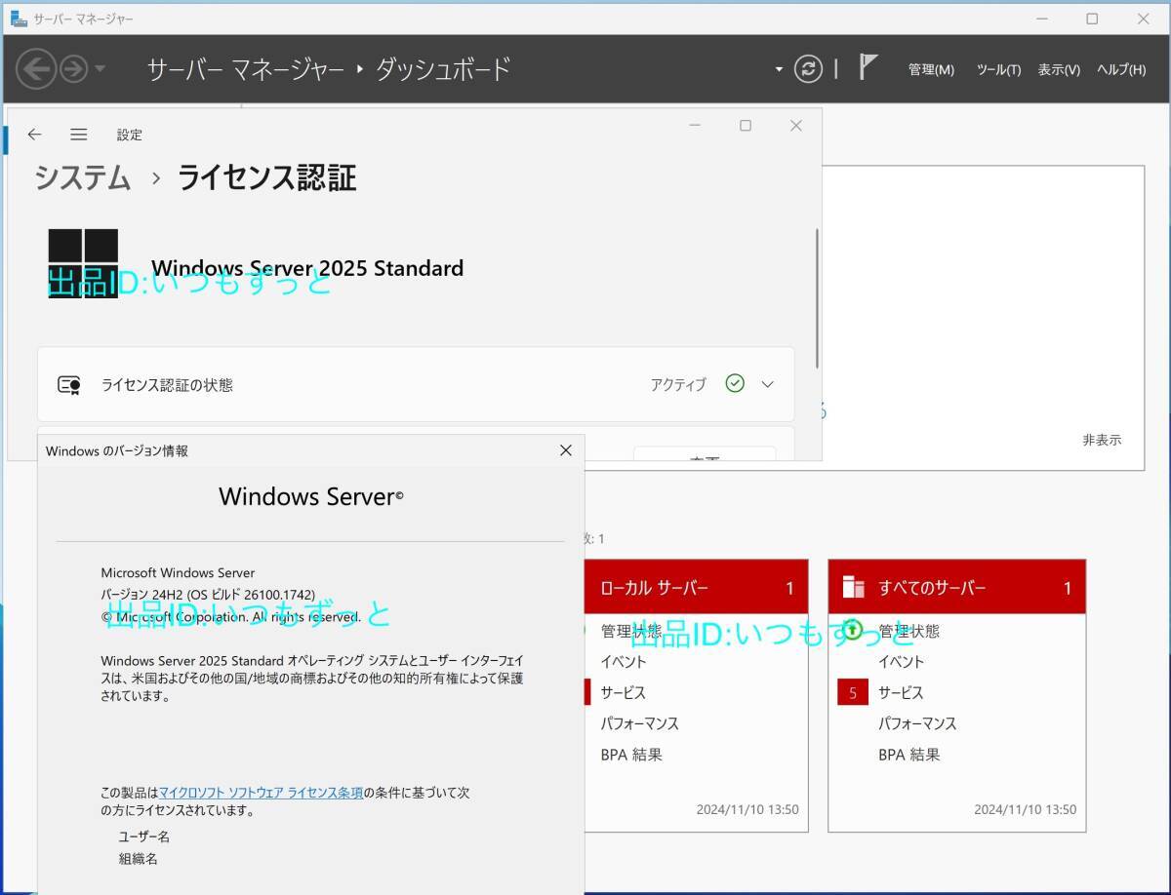Go back in Server Manager navigation
The height and width of the screenshot is (895, 1171).
pos(36,69)
